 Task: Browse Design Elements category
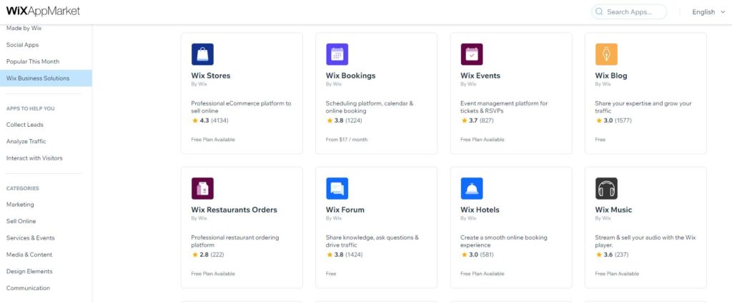(29, 272)
